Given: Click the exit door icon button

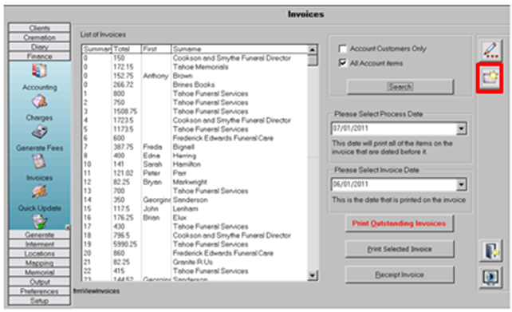Looking at the screenshot, I should (490, 251).
